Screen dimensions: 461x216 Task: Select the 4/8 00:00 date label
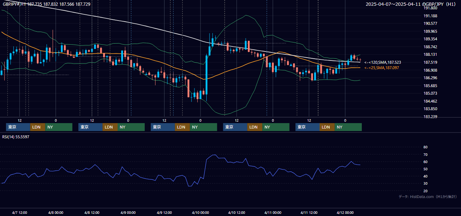[56, 212]
